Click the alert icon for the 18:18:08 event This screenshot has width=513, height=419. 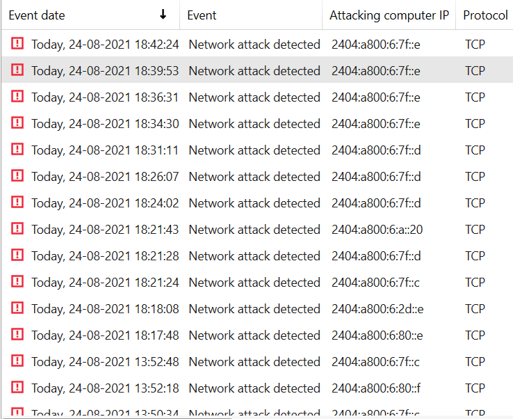[x=17, y=308]
